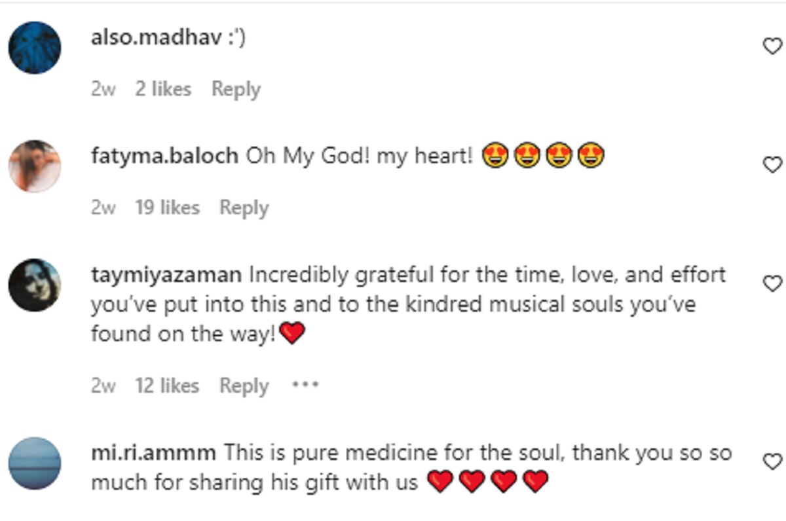Reply to fatyma.baloch's comment
The width and height of the screenshot is (786, 521).
click(x=244, y=207)
